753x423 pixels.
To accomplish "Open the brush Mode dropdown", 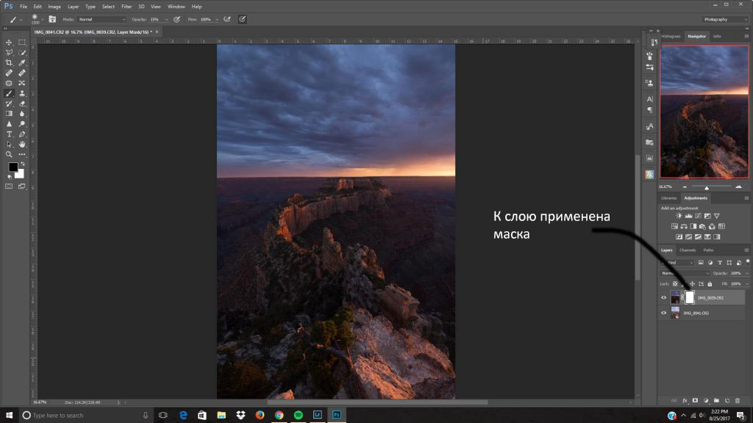I will pyautogui.click(x=101, y=19).
